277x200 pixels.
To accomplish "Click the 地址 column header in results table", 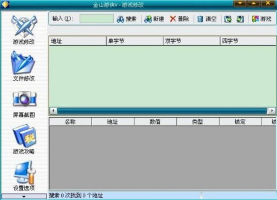I will pos(78,41).
